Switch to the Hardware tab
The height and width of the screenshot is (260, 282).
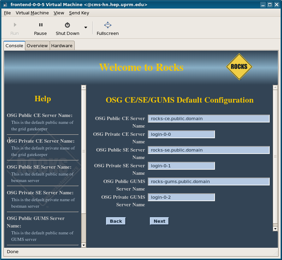[x=62, y=46]
